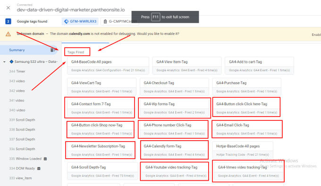The height and width of the screenshot is (186, 321).
Task: Collapse the Samsung S22 ultra page group
Action: coord(4,61)
